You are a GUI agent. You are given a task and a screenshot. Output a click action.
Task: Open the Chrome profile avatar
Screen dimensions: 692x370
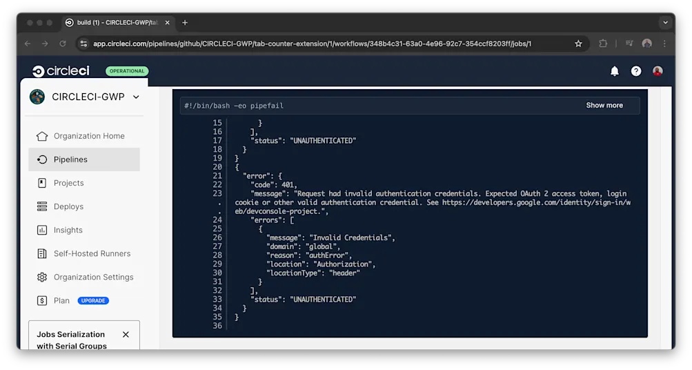tap(647, 43)
